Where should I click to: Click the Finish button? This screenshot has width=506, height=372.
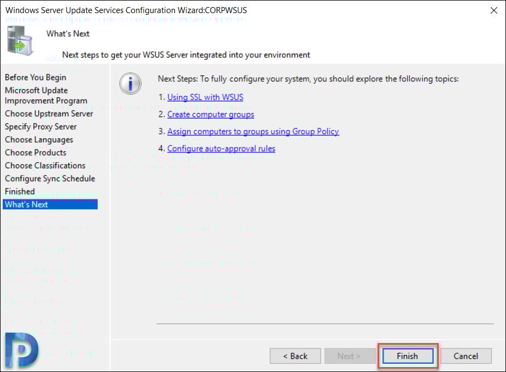point(408,356)
